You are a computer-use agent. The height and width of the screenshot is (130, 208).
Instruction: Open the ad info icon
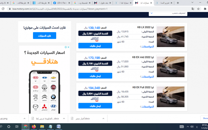(66, 47)
